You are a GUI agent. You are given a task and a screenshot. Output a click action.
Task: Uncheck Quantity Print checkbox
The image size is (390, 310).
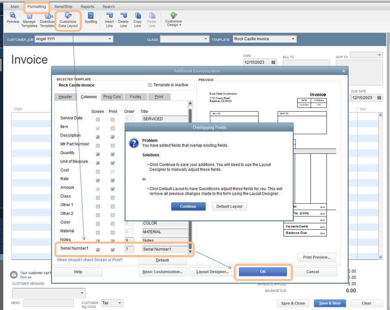[113, 154]
